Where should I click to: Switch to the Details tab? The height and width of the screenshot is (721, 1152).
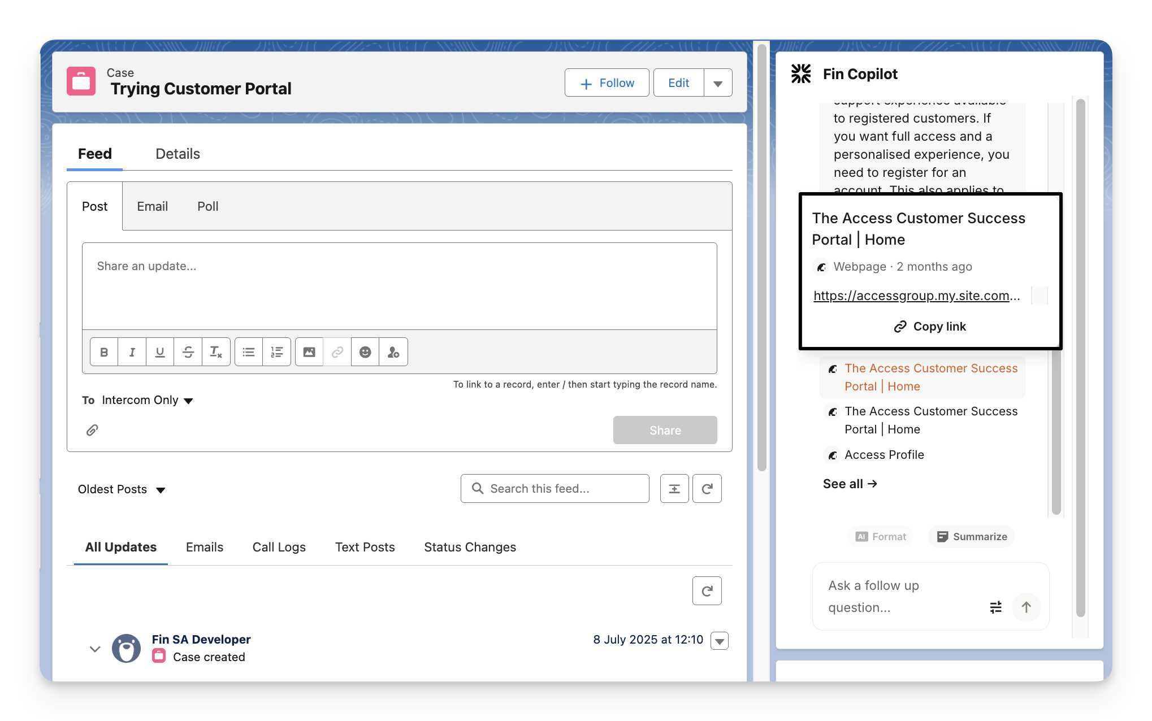tap(177, 154)
